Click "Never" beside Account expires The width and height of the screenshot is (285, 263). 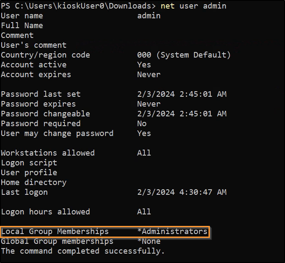(149, 75)
